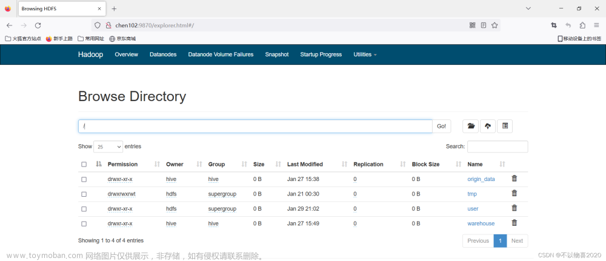Click the table Search input field

pos(498,147)
